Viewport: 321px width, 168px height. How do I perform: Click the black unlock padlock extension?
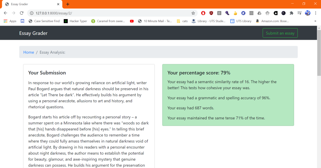[x=276, y=13]
